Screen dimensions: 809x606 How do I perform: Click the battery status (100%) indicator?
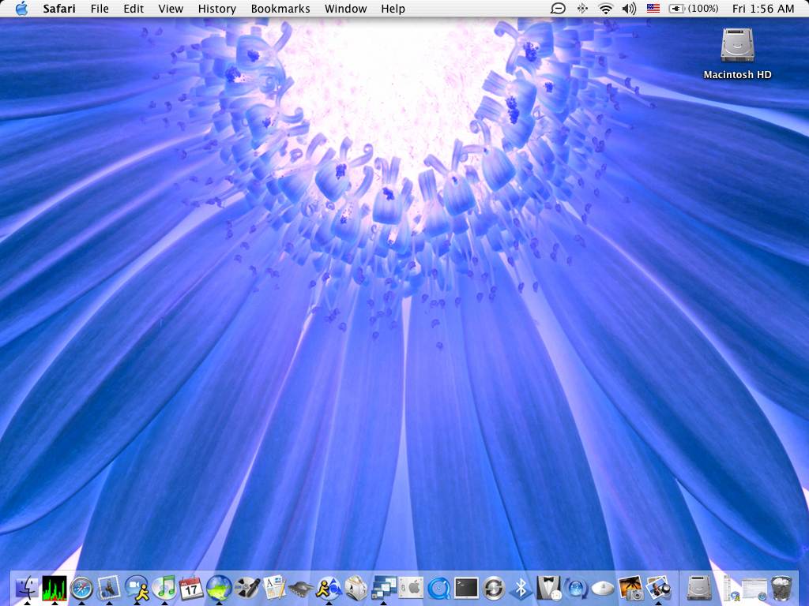pos(694,9)
